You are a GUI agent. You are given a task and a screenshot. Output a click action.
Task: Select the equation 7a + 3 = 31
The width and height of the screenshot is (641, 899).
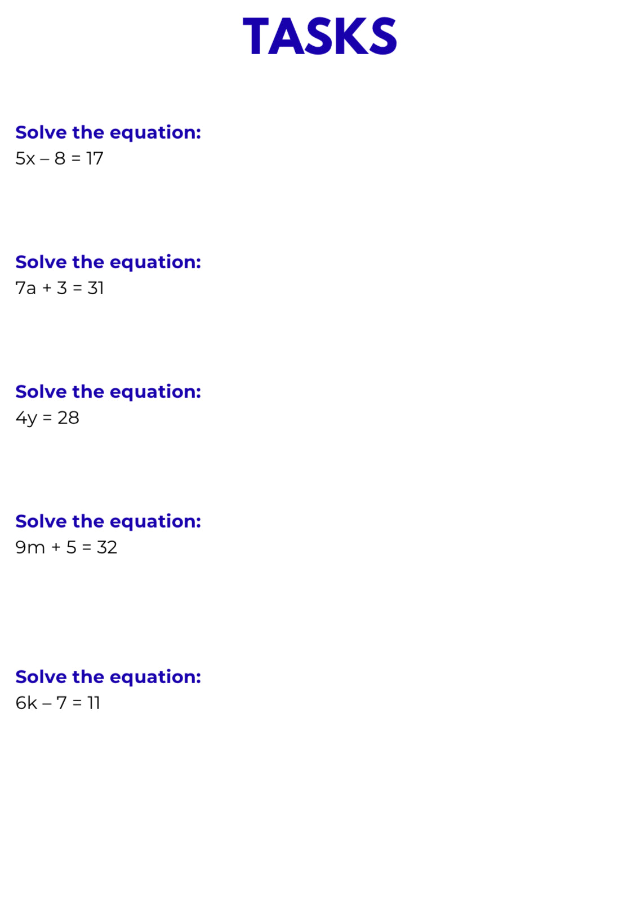(59, 288)
